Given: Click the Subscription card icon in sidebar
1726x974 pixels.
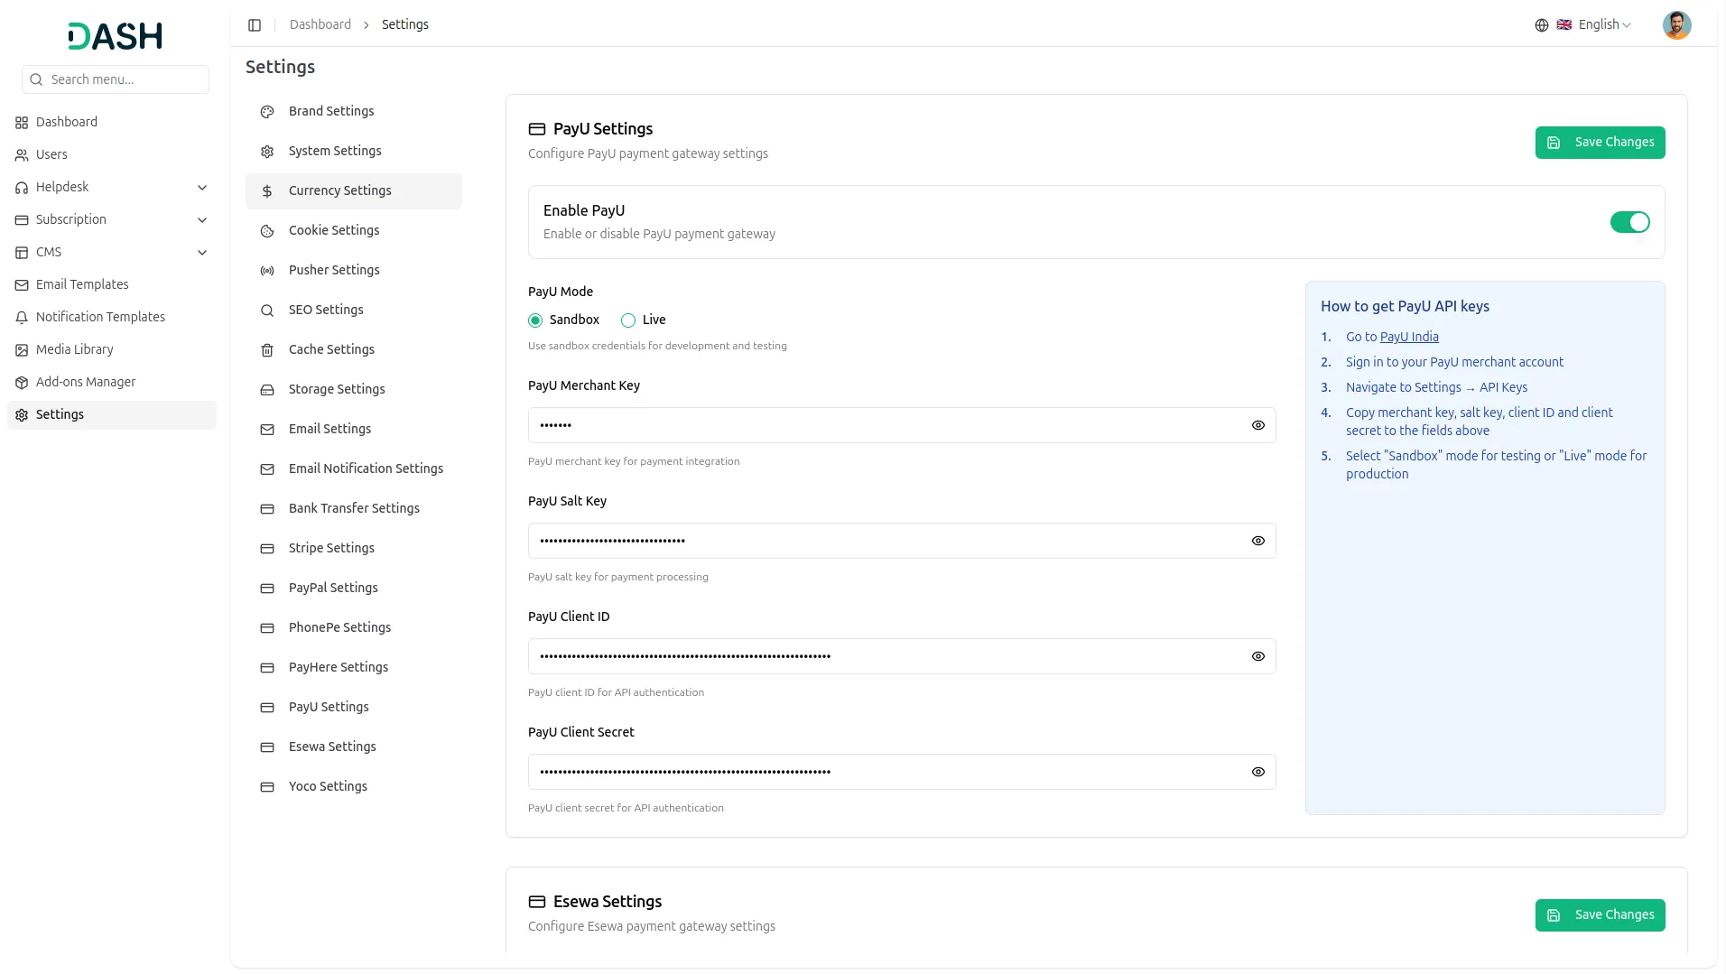Looking at the screenshot, I should pyautogui.click(x=22, y=220).
